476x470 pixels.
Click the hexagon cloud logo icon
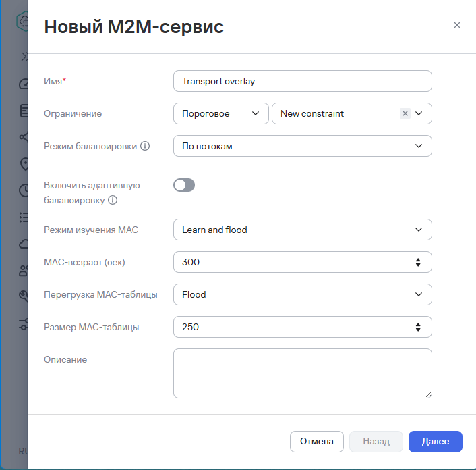[x=22, y=21]
